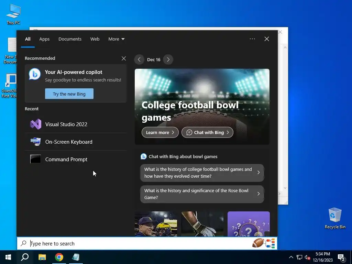Open the college football bowl history question
This screenshot has height=264, width=352.
point(202,173)
